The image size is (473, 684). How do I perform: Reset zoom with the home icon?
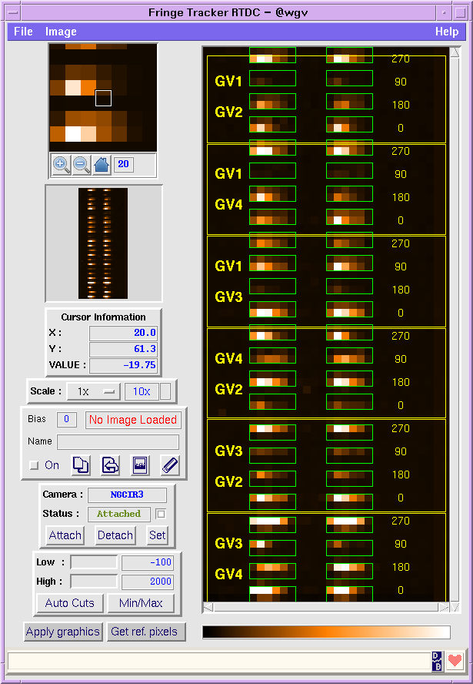point(102,164)
